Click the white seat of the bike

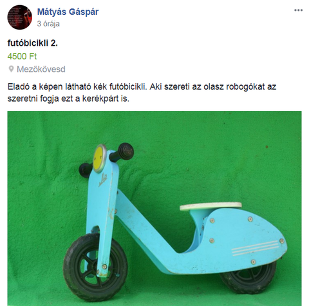point(211,206)
